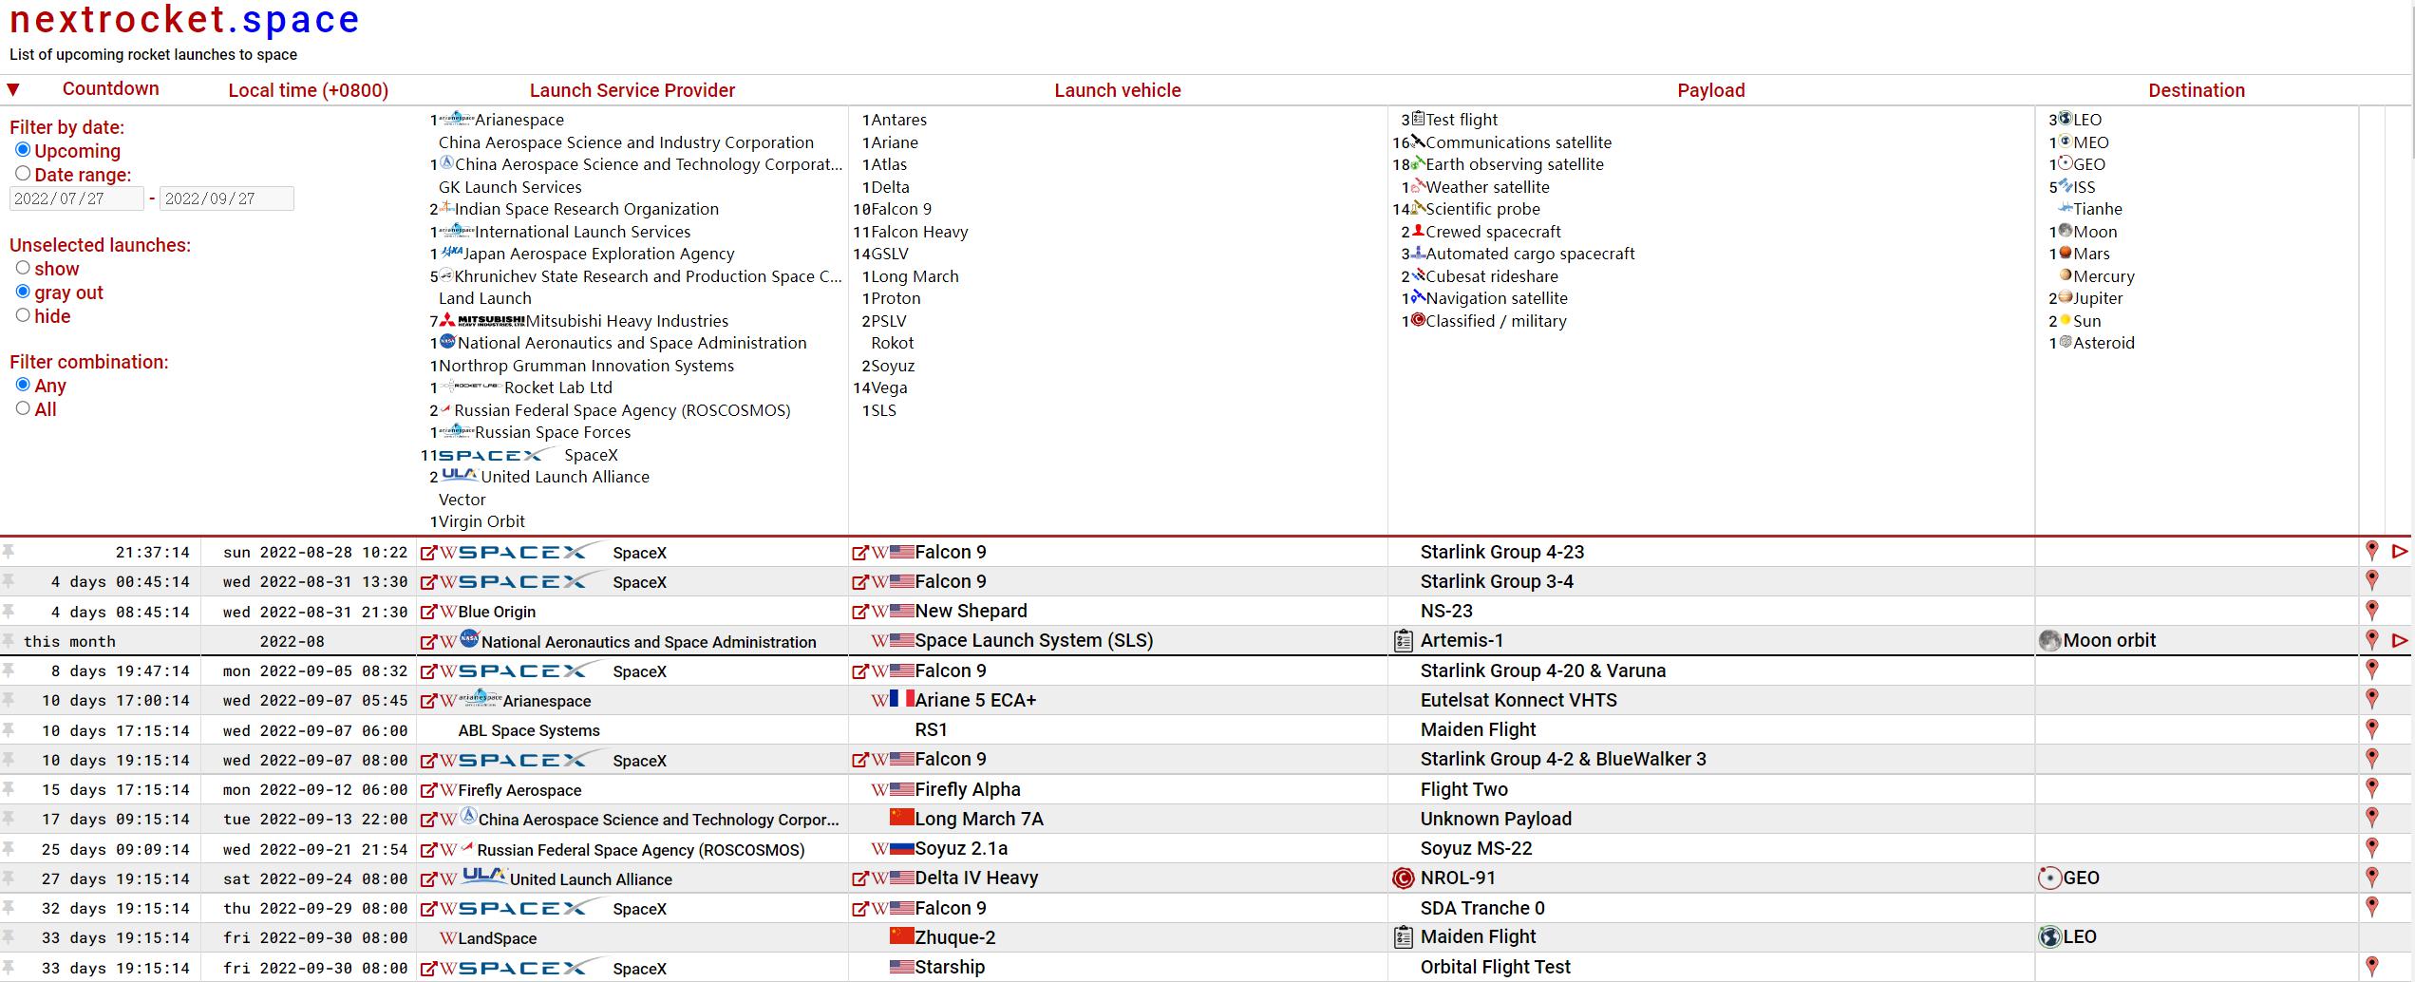2415x982 pixels.
Task: Click '25 days 09:09:14' countdown cell
Action: [x=116, y=849]
